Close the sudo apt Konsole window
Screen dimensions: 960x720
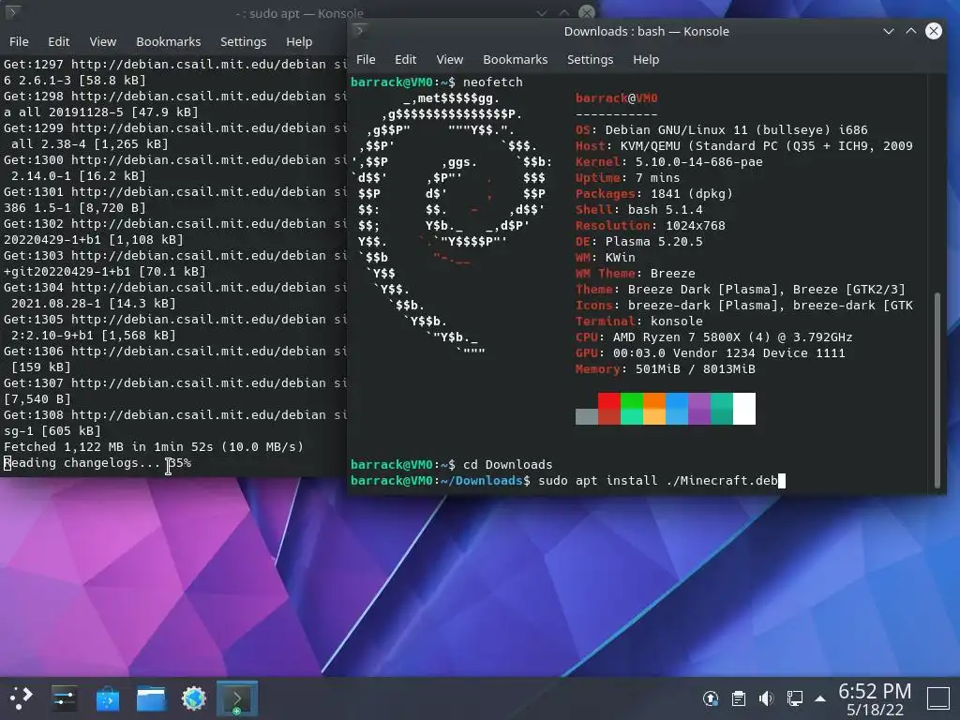click(587, 13)
